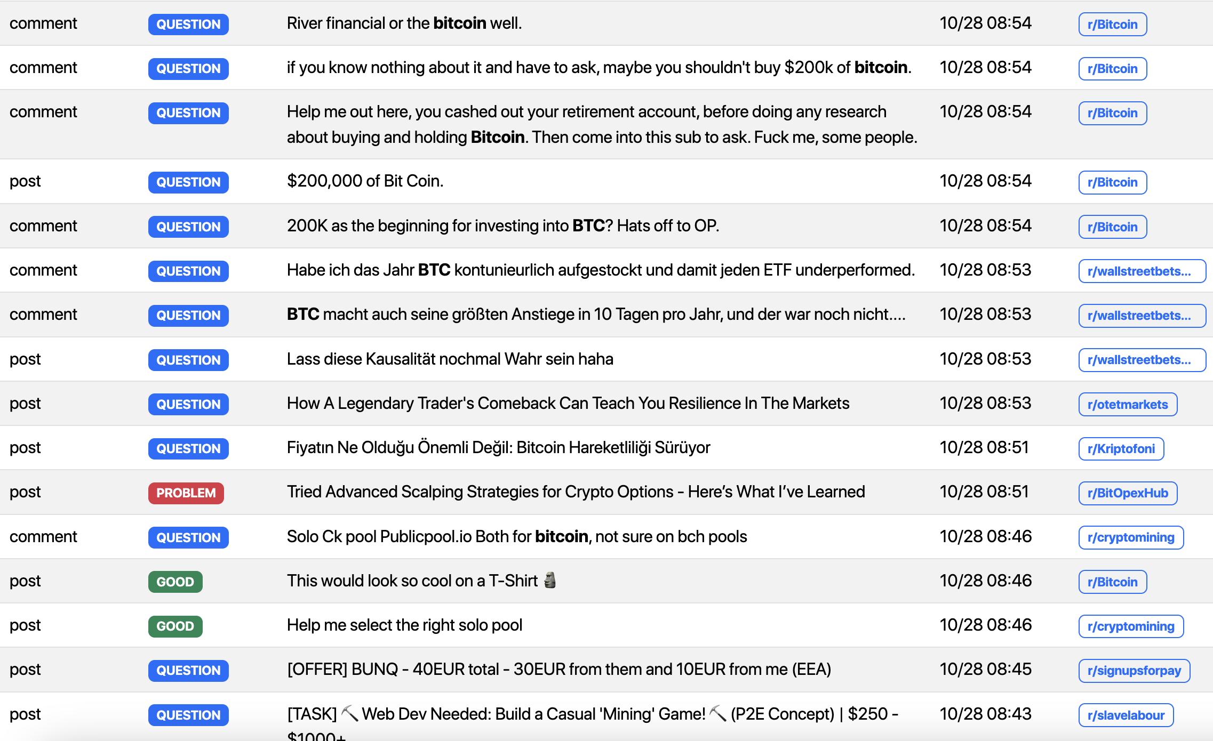This screenshot has width=1213, height=741.
Task: Open r/cryptomining link on Solo Ck pool comment
Action: click(x=1130, y=537)
